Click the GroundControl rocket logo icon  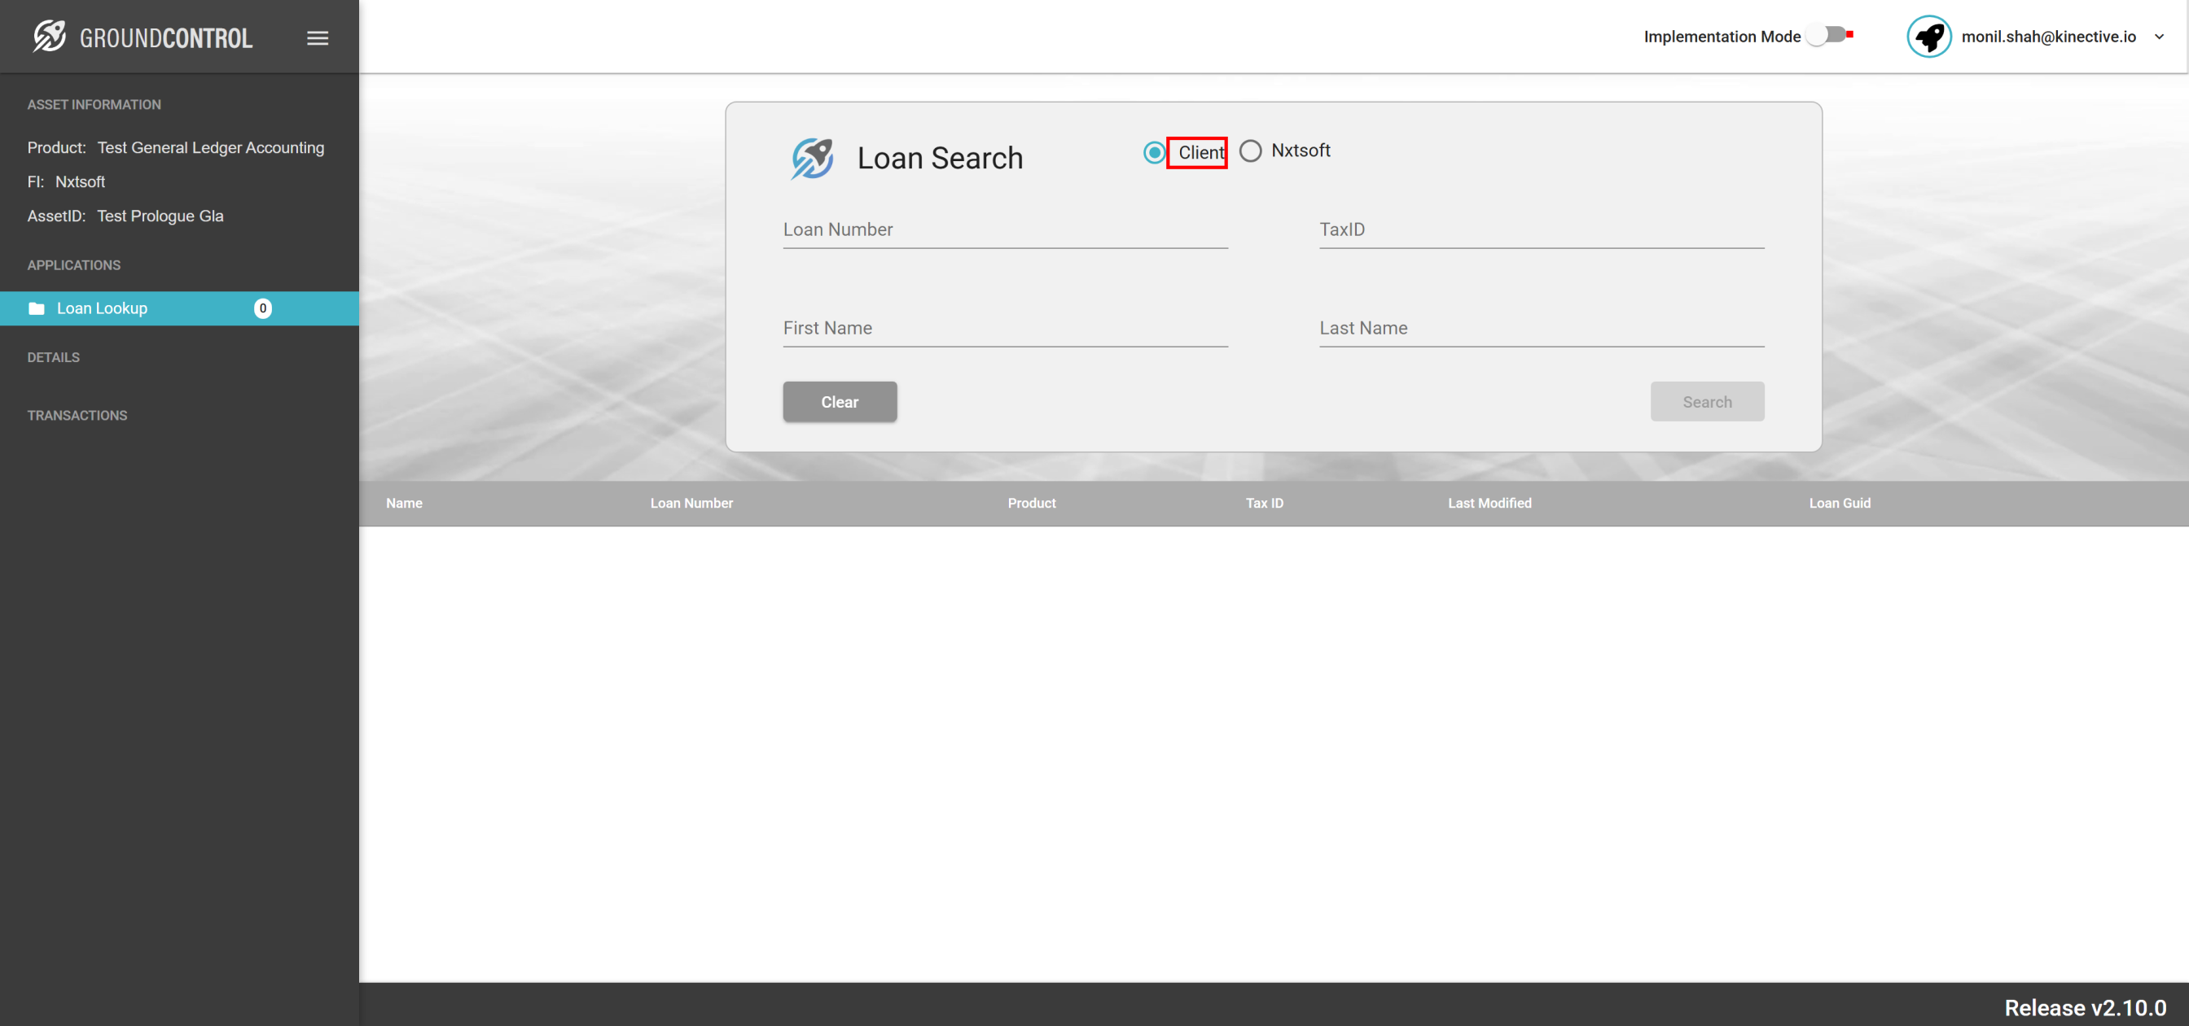[x=50, y=37]
